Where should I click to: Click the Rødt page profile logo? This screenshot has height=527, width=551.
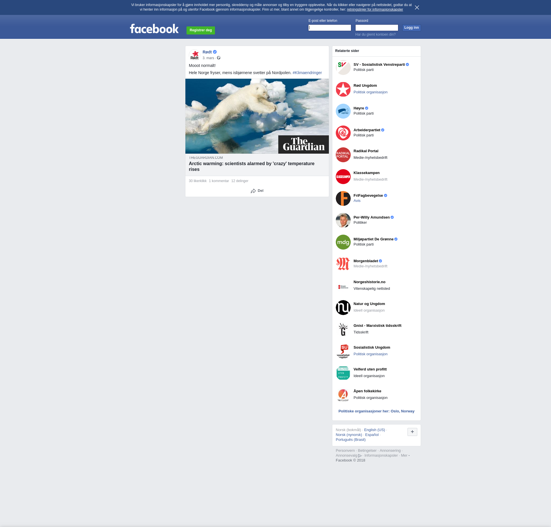coord(195,55)
